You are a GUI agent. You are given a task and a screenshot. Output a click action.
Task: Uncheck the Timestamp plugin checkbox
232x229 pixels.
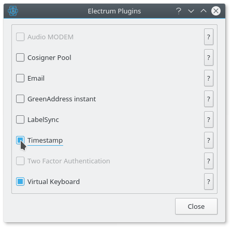pos(20,140)
